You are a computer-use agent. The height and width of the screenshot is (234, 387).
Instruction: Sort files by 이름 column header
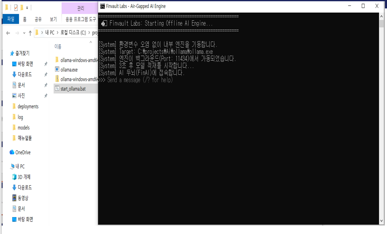(x=58, y=46)
